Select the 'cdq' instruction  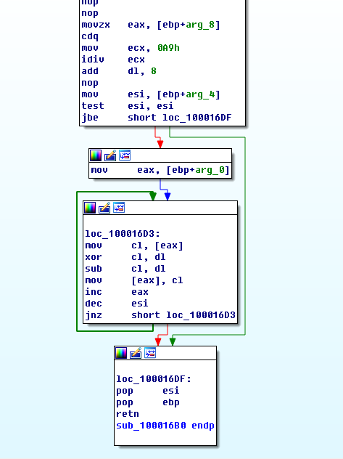[90, 36]
